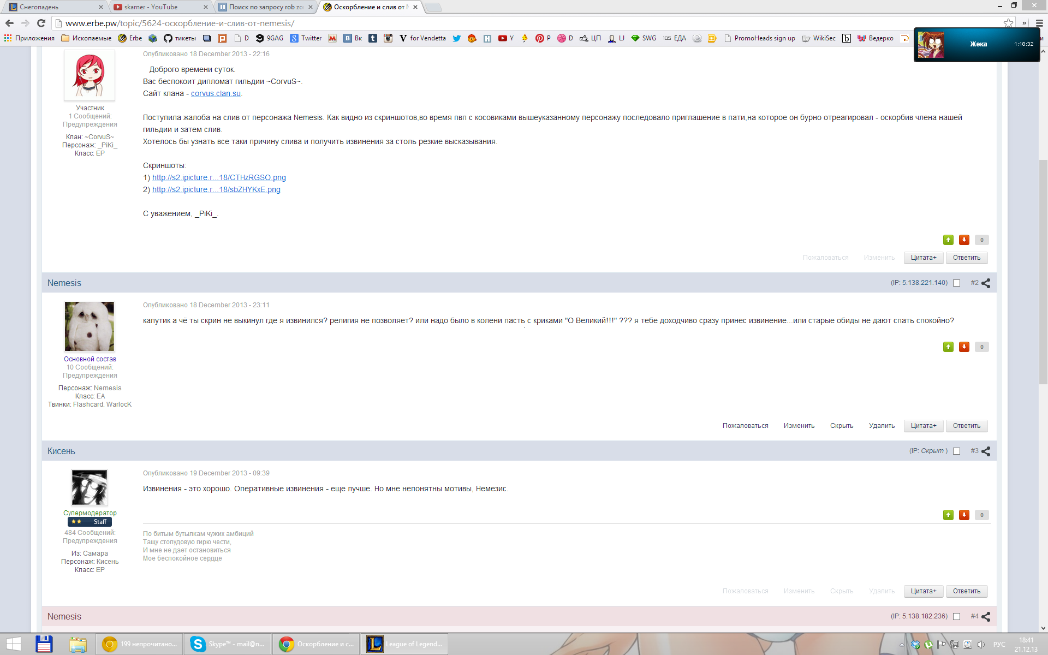Open Skype window from taskbar
The image size is (1048, 655).
pyautogui.click(x=228, y=644)
